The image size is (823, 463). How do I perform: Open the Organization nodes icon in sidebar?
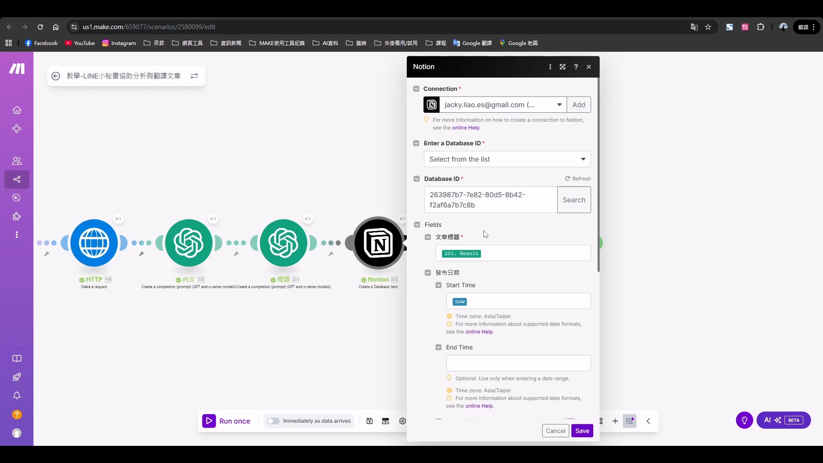(x=17, y=129)
